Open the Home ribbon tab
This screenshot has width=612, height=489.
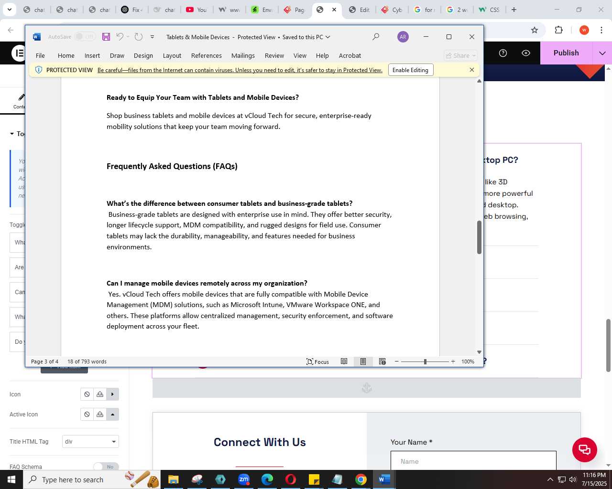(x=66, y=55)
